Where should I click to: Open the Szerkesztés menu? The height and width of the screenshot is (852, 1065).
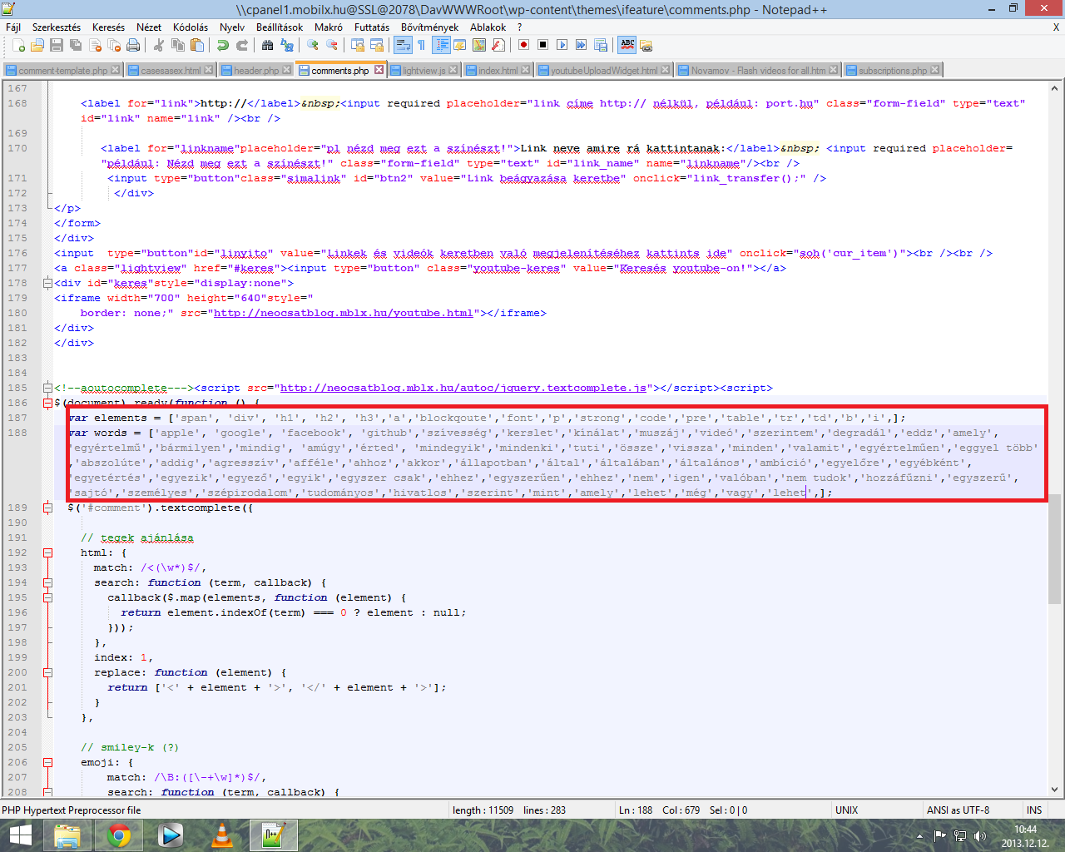[57, 27]
